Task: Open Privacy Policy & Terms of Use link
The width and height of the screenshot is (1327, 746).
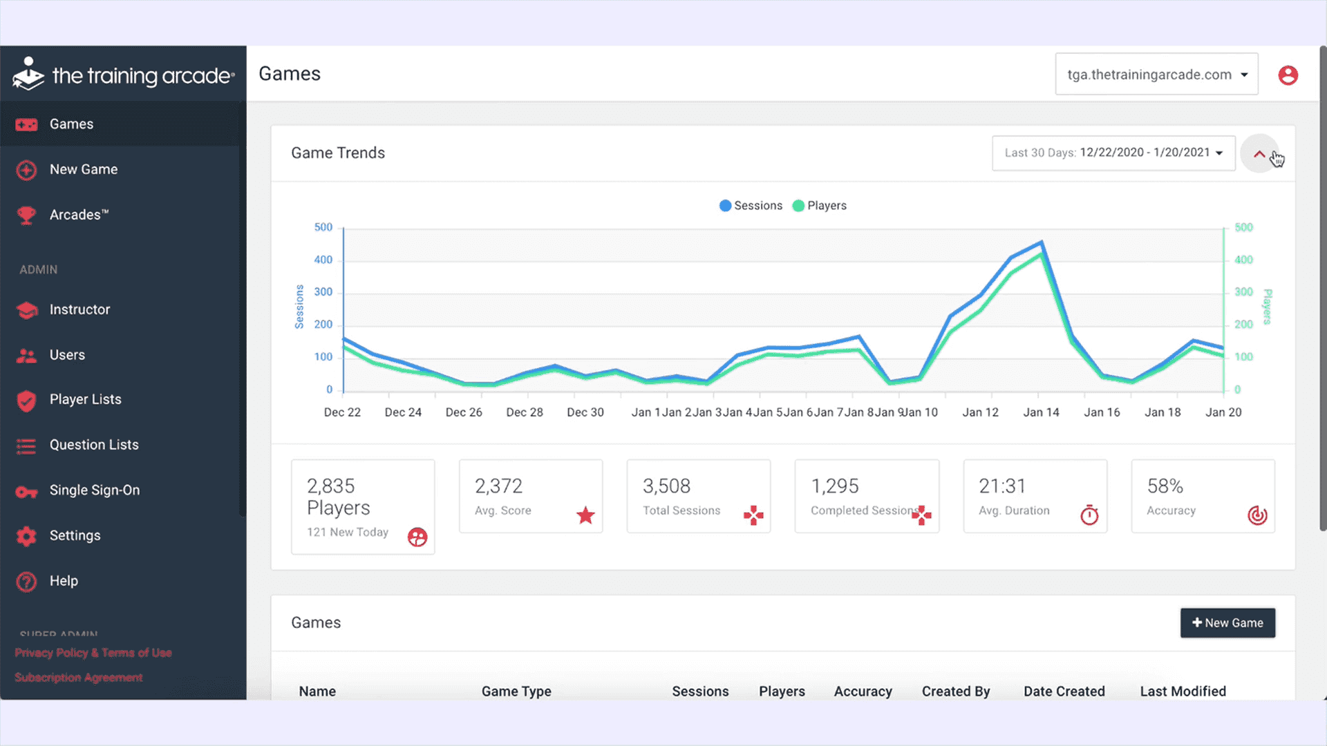Action: coord(93,653)
